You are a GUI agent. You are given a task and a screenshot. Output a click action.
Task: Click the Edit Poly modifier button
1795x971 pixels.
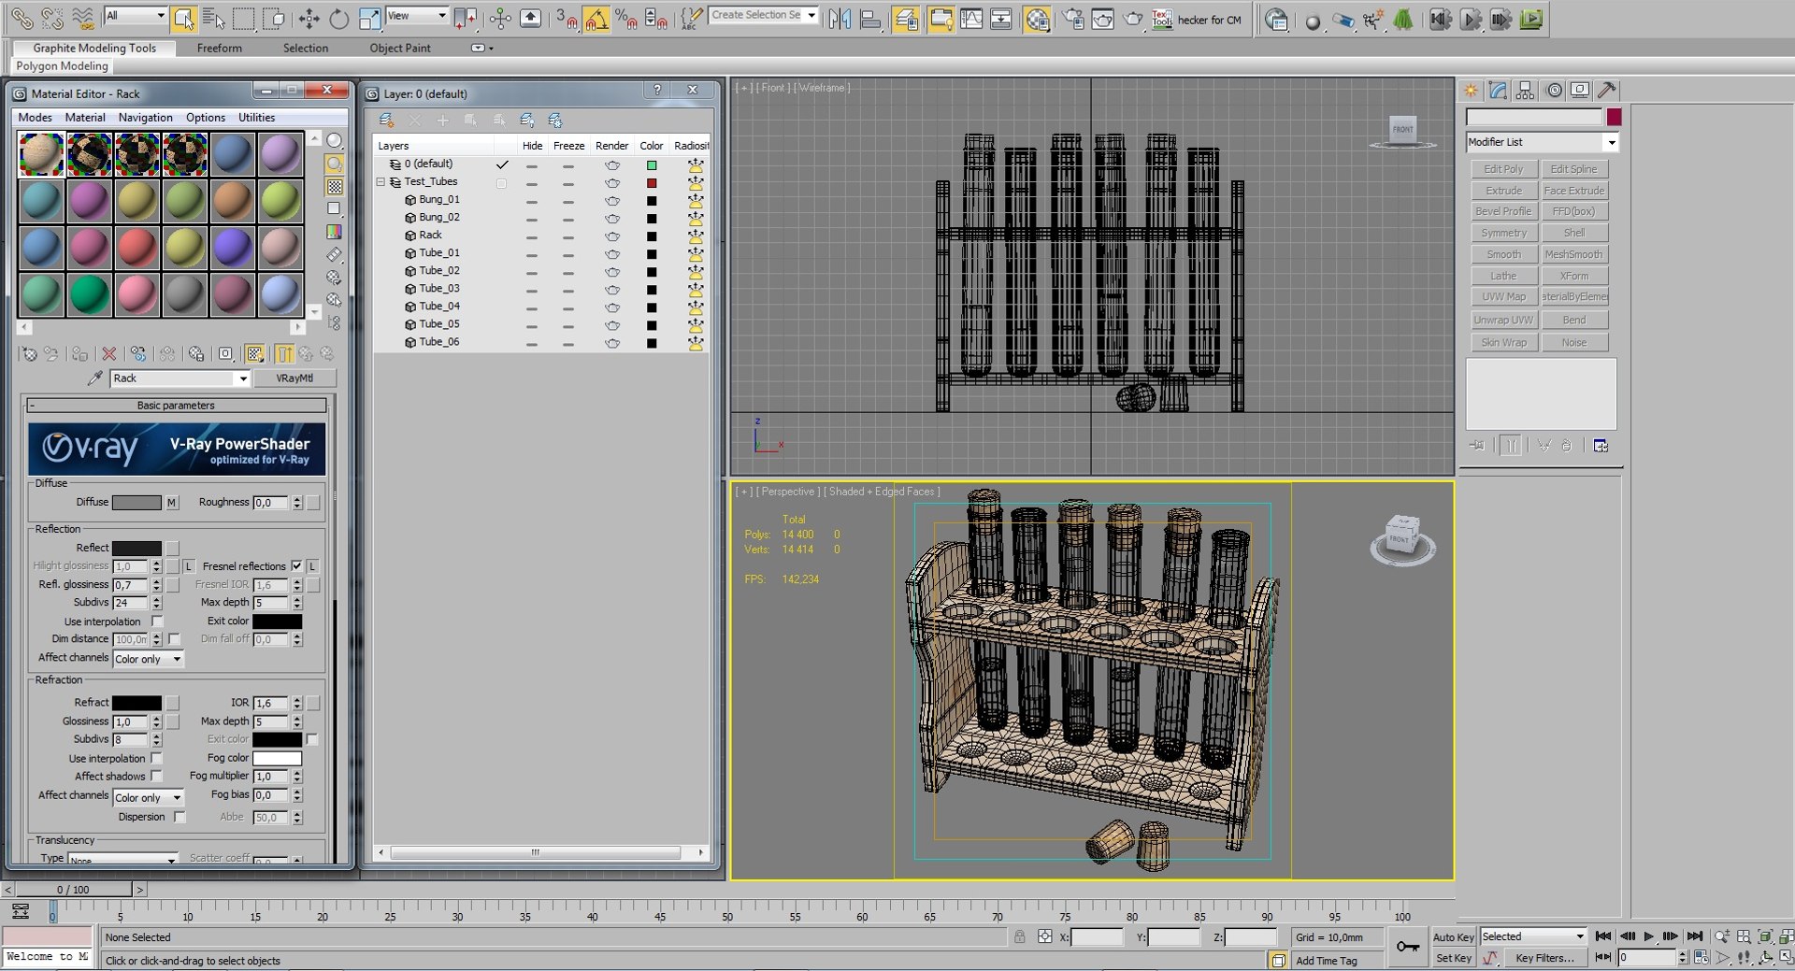[1503, 169]
